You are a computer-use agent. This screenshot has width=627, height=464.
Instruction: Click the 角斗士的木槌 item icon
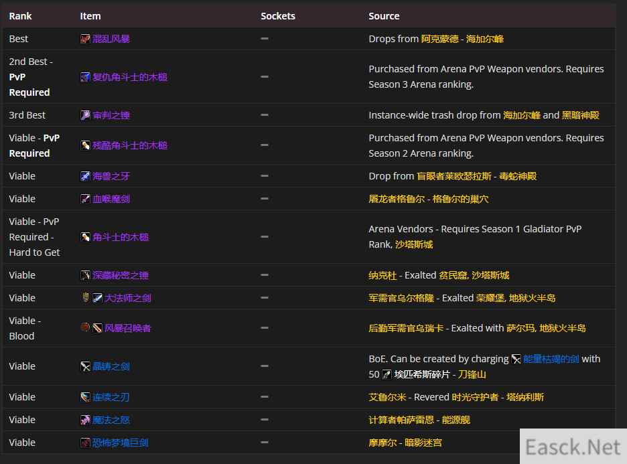tap(85, 237)
